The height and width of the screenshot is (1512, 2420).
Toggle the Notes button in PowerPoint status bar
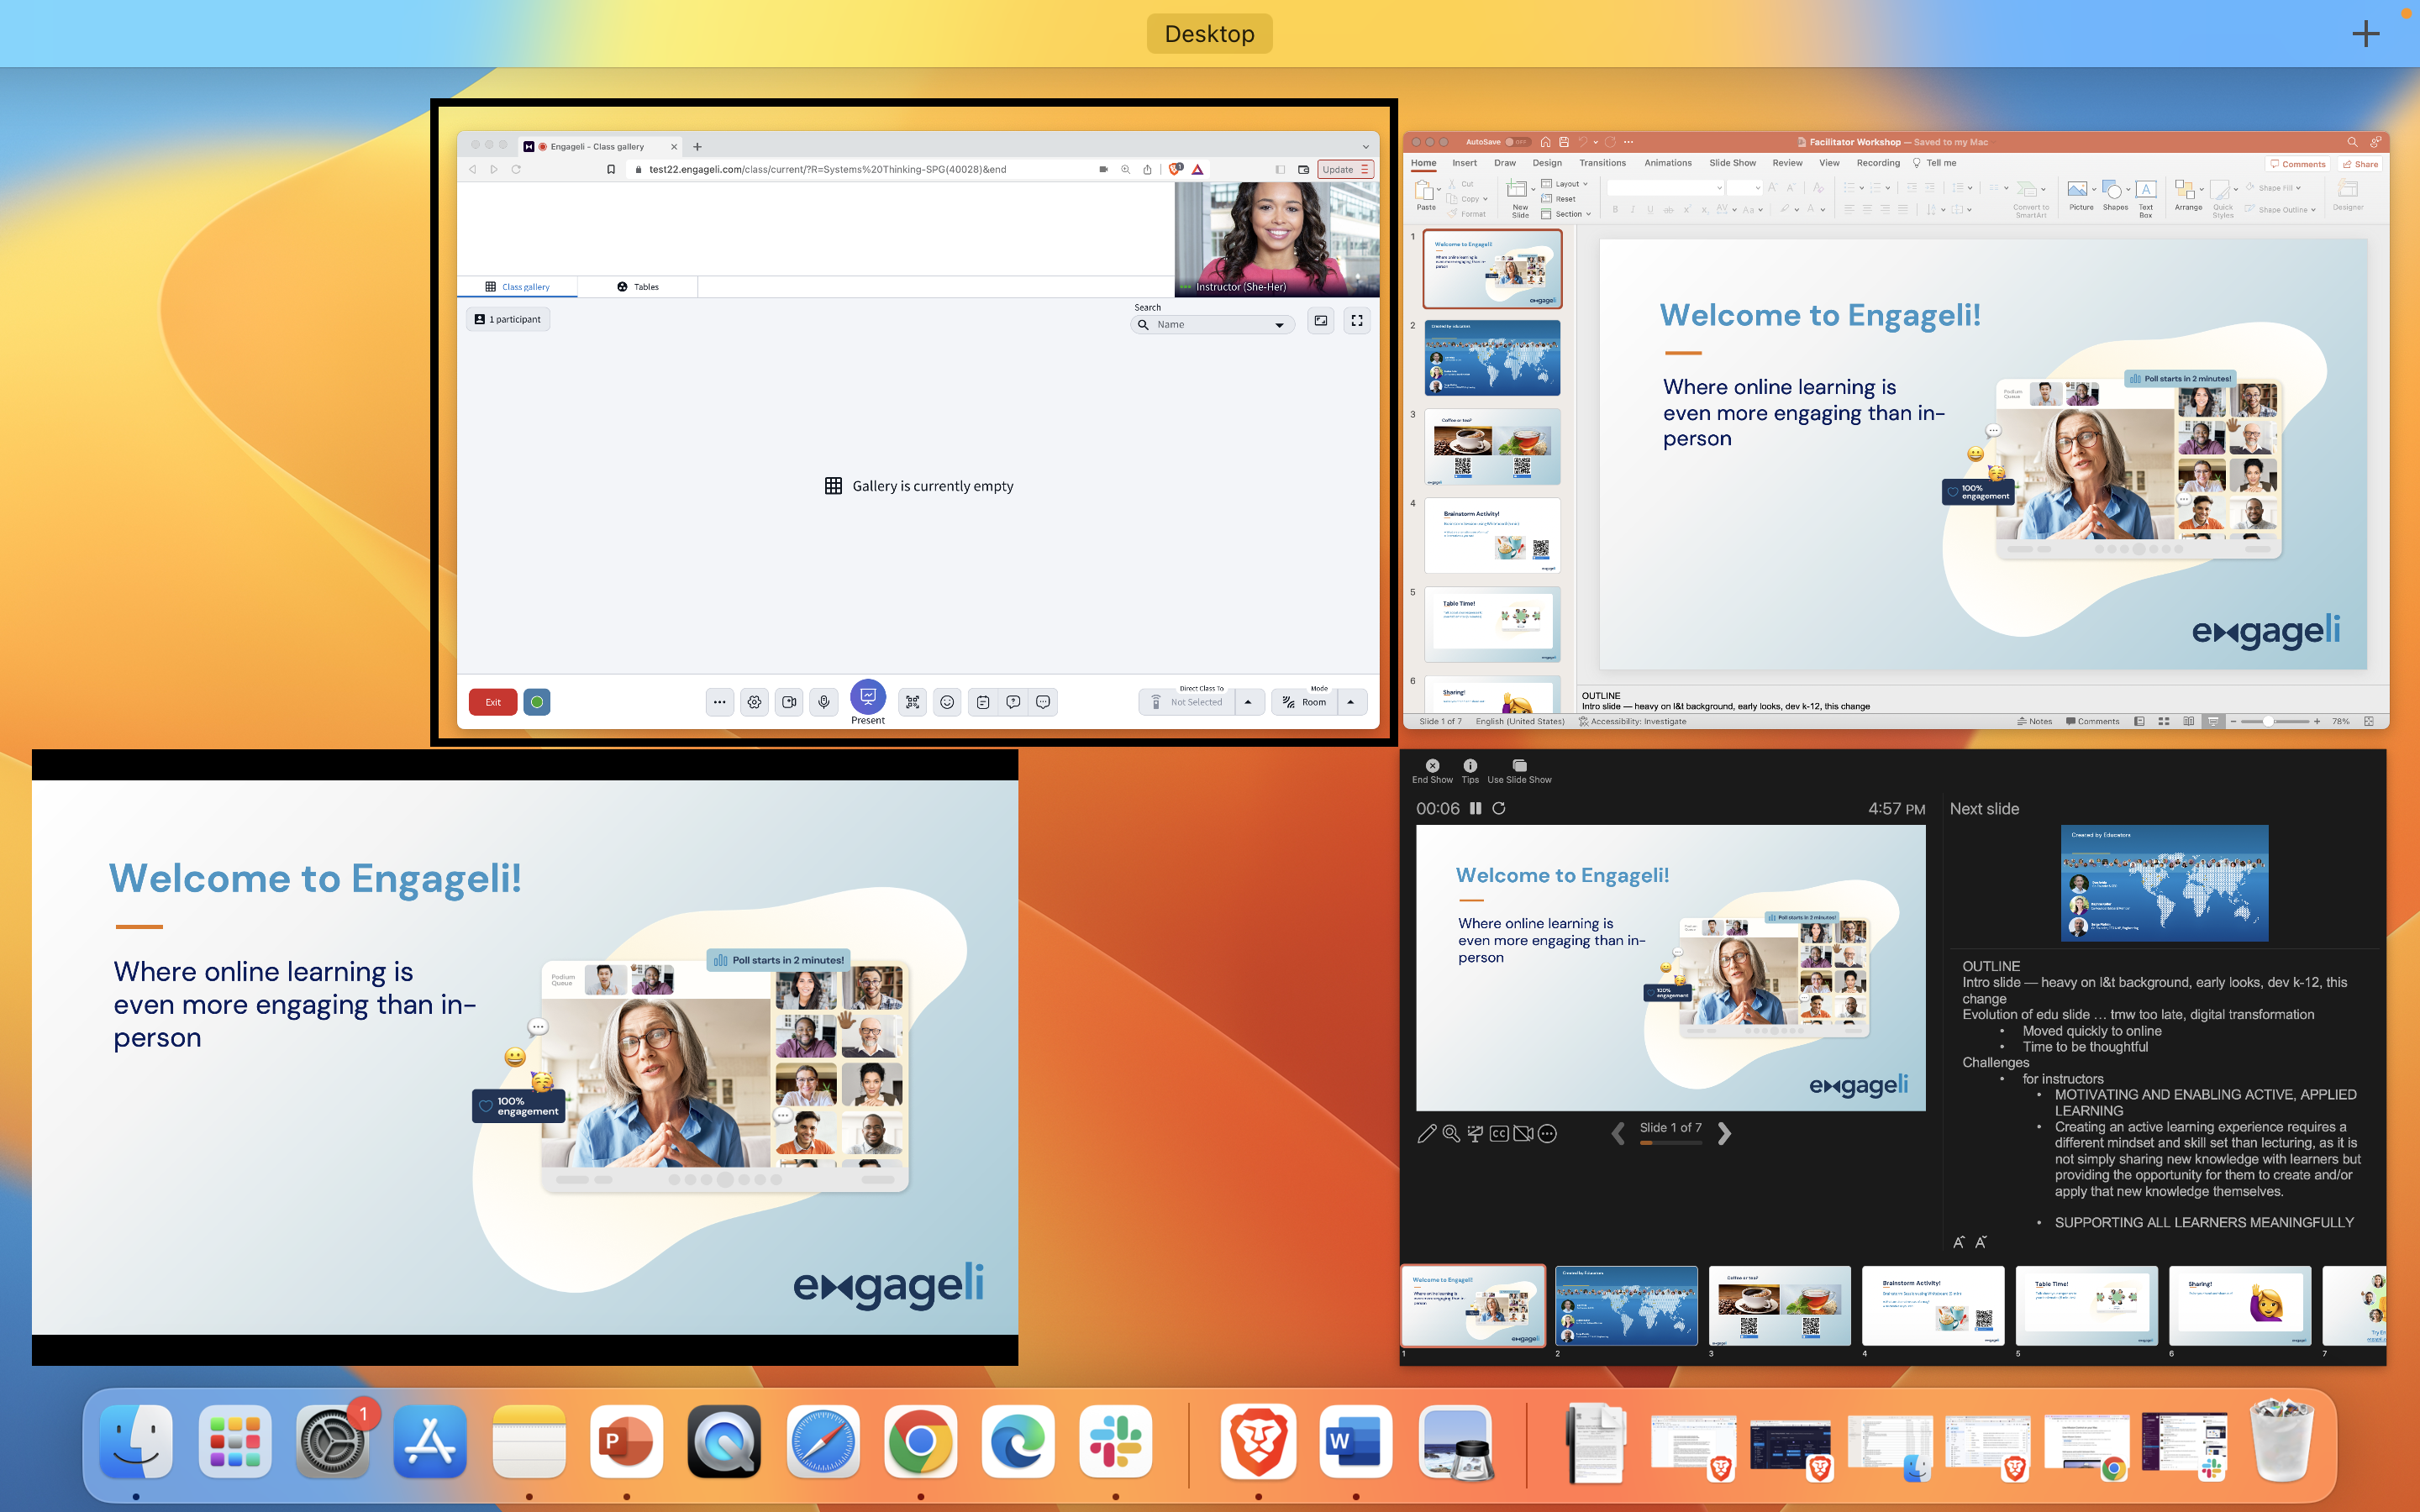[2034, 721]
